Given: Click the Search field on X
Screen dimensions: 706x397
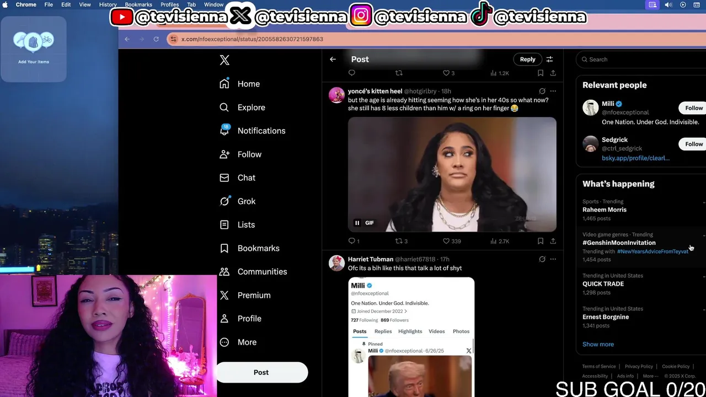Looking at the screenshot, I should tap(641, 59).
